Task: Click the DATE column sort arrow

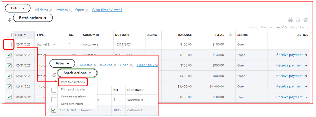Action: pyautogui.click(x=25, y=35)
